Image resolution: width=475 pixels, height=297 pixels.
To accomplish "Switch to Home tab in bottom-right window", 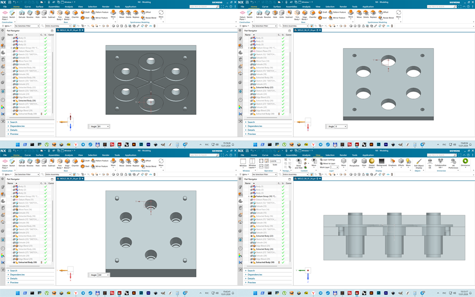I will point(254,155).
